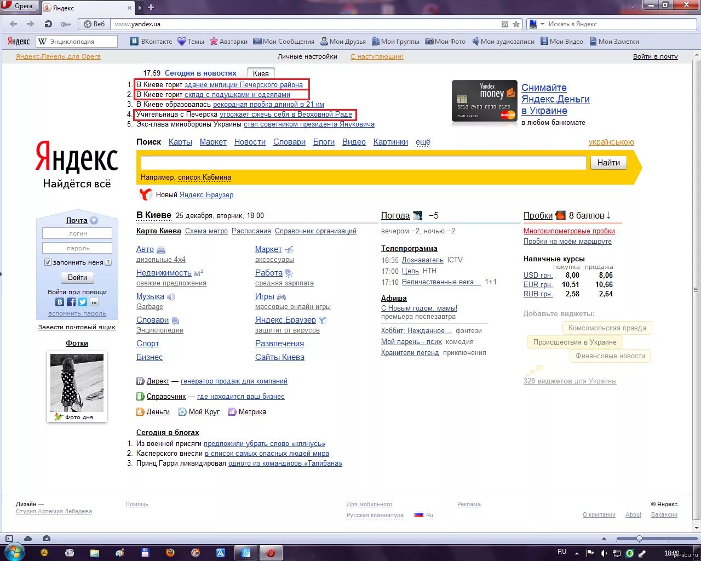Click the bookmark star in the address bar
Viewport: 701px width, 561px height.
[x=516, y=24]
